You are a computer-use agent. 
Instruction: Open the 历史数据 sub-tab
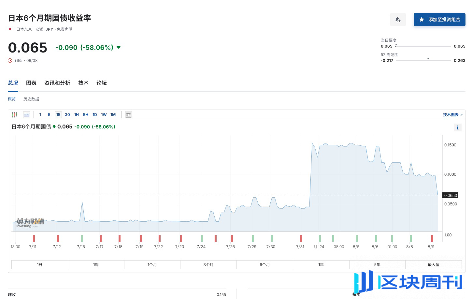31,99
